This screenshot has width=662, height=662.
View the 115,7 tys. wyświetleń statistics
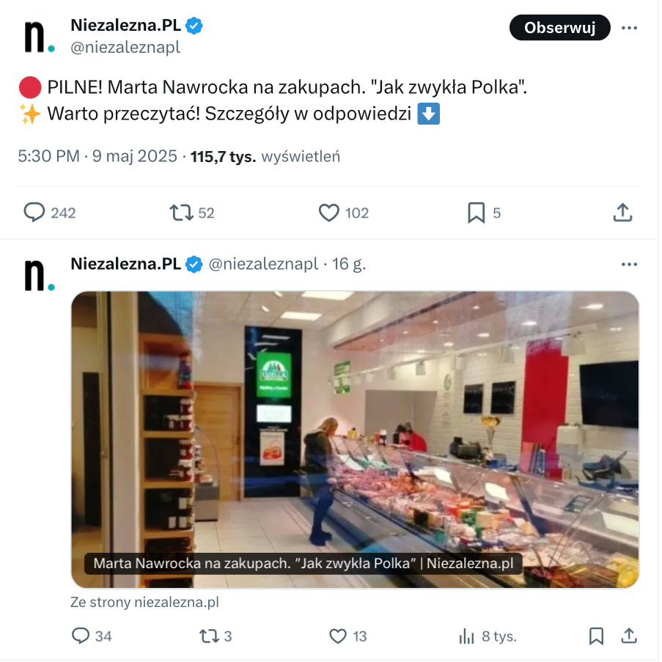(265, 156)
